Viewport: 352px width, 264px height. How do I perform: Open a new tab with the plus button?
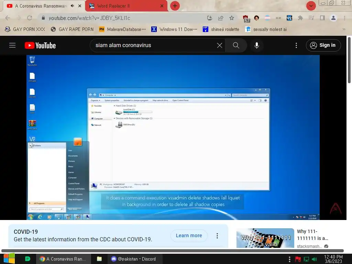click(175, 6)
